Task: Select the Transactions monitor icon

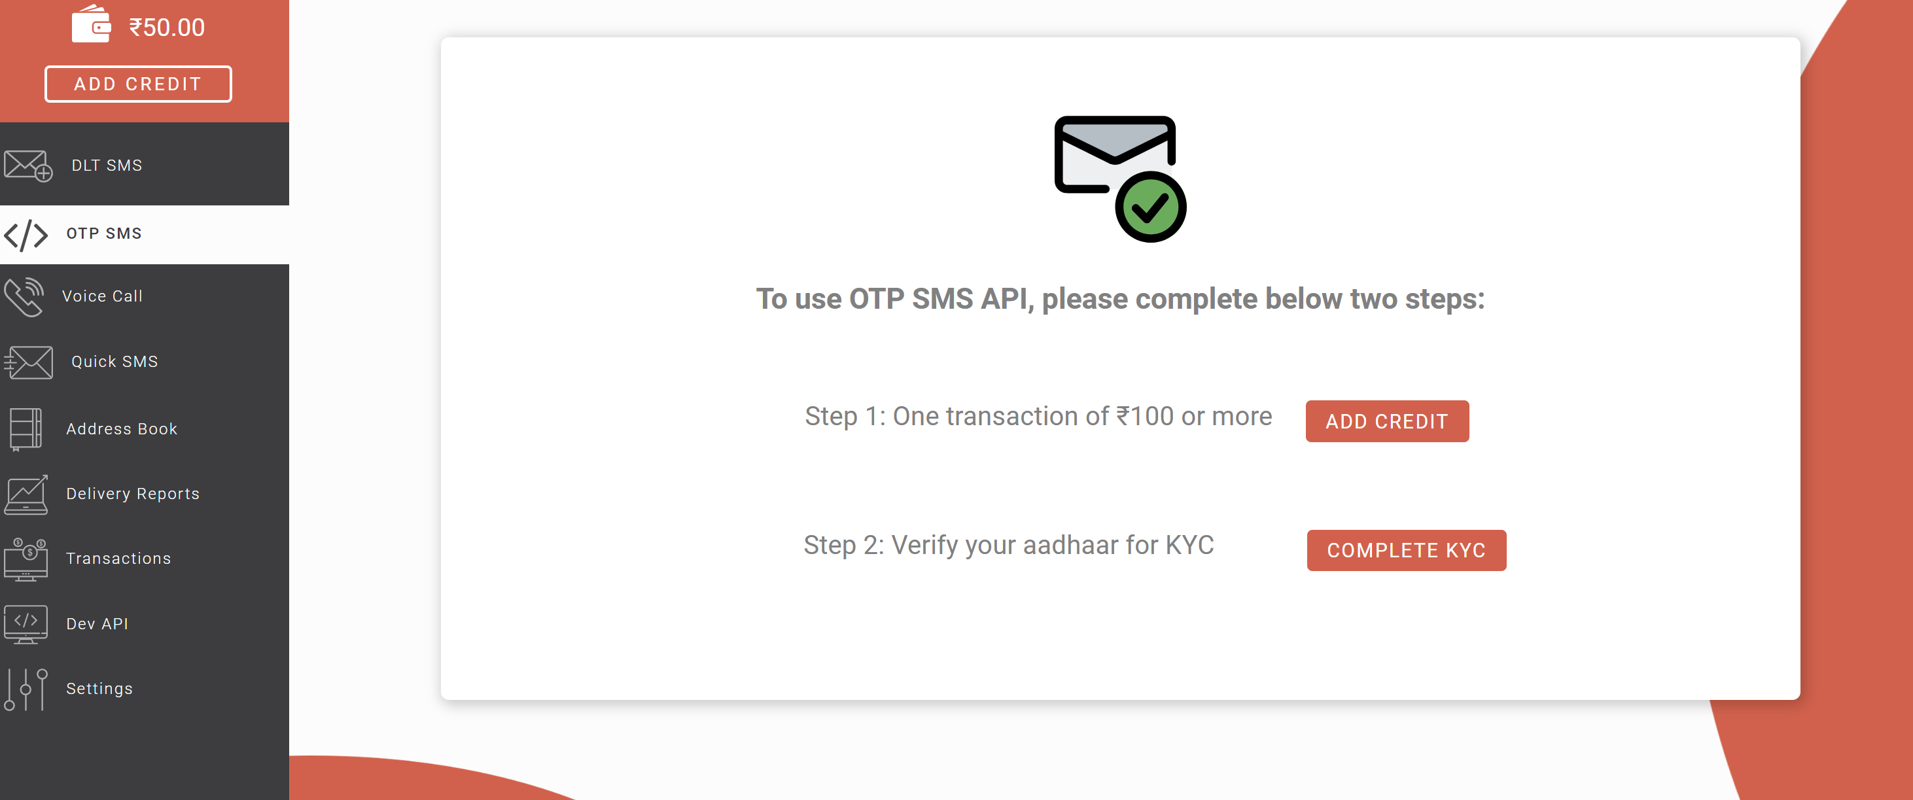Action: pos(26,558)
